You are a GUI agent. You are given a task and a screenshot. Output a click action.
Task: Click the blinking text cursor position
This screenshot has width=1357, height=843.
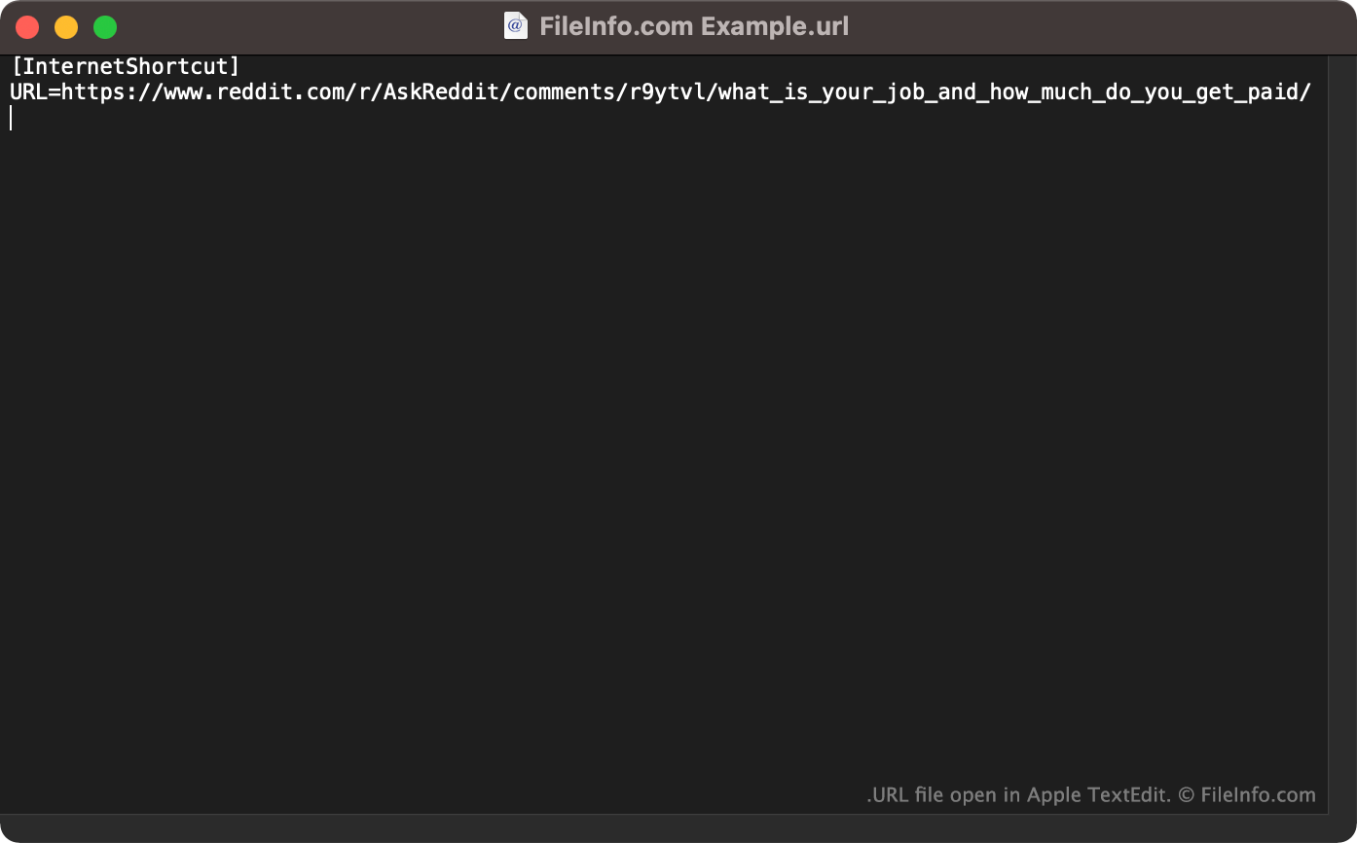click(x=11, y=117)
